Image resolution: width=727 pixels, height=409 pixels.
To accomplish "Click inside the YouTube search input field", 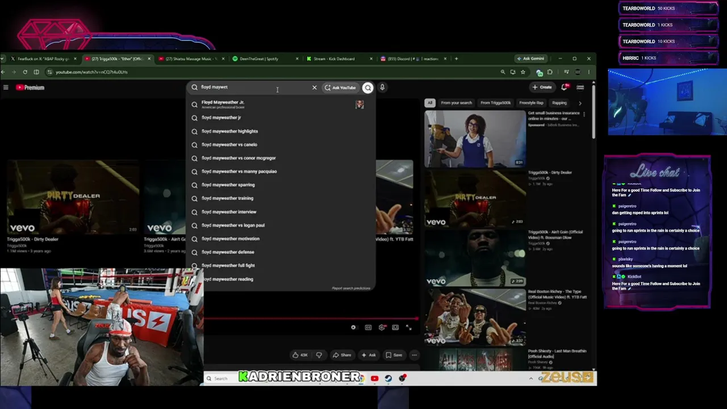I will click(254, 87).
